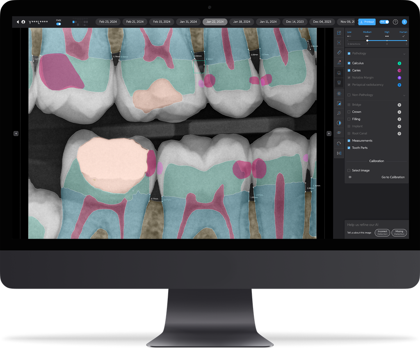Select the pencil annotation tool
The width and height of the screenshot is (420, 348).
(x=339, y=62)
